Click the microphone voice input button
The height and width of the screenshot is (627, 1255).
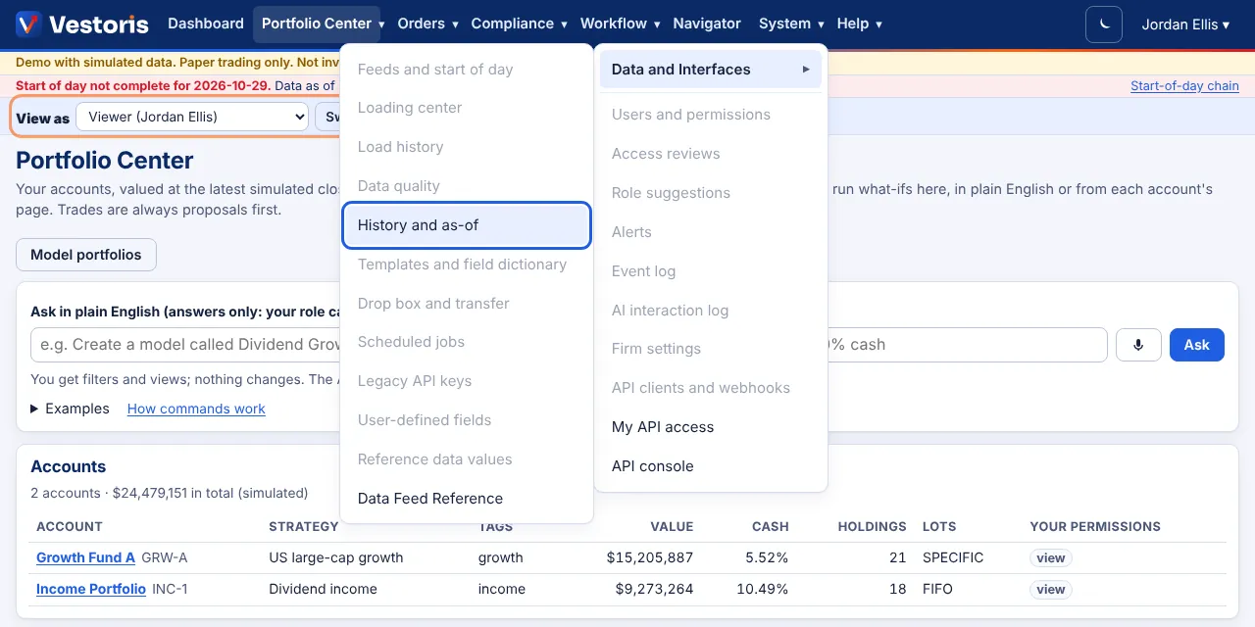coord(1138,345)
